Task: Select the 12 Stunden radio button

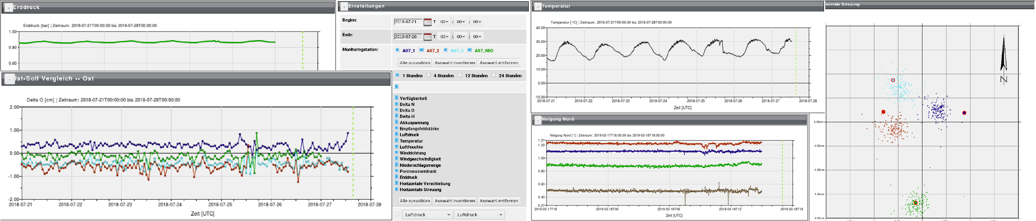Action: point(460,75)
